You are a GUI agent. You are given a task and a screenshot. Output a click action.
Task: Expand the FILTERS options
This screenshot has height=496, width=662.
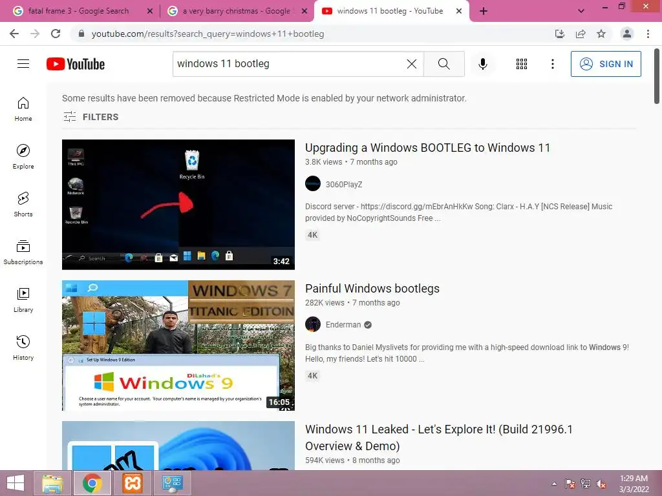(x=91, y=117)
